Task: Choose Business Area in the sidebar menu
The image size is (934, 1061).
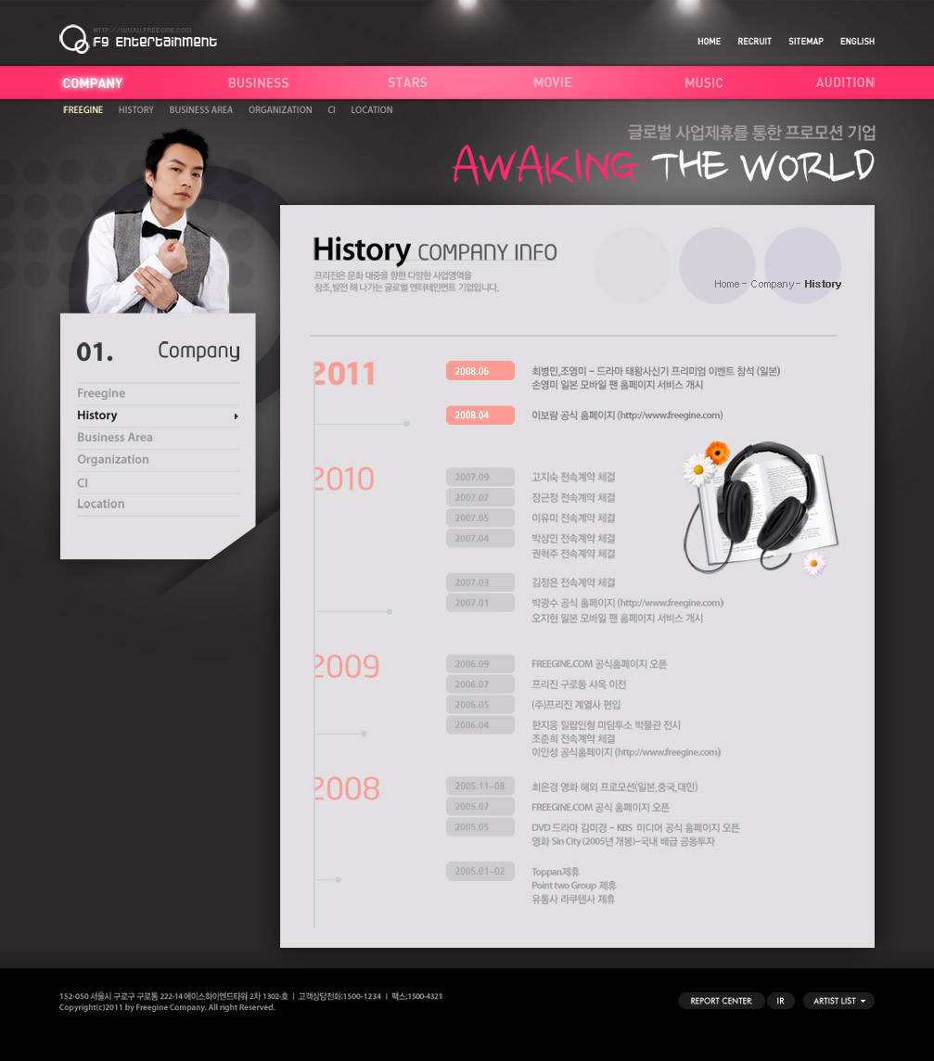Action: point(115,438)
